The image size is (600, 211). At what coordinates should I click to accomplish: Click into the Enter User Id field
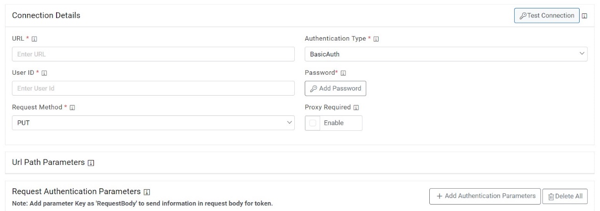click(153, 89)
